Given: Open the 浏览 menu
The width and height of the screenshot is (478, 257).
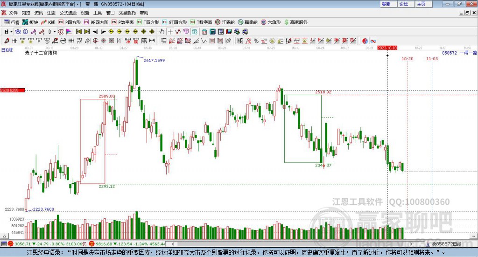Looking at the screenshot, I should point(26,13).
